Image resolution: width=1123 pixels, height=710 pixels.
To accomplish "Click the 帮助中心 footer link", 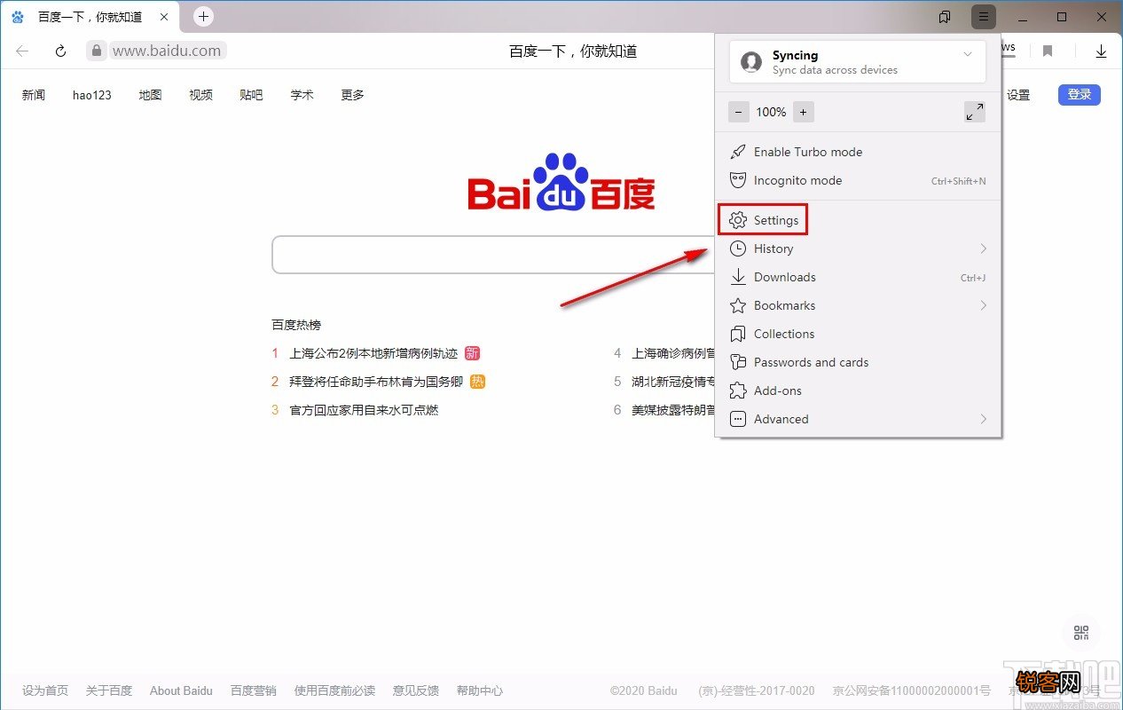I will (480, 690).
